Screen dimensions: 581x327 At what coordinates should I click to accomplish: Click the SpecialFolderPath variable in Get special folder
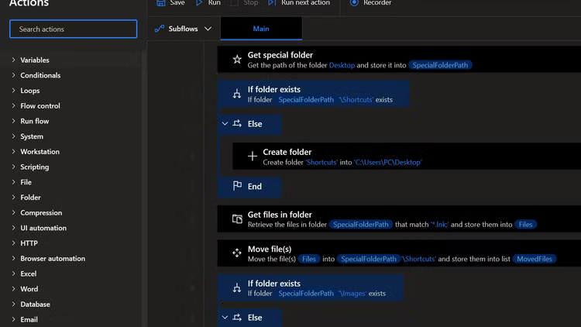[x=440, y=66]
